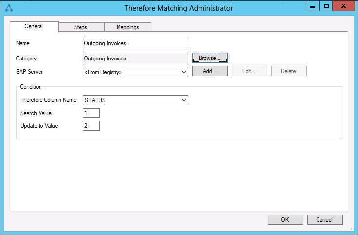Open the Steps tab

point(80,27)
